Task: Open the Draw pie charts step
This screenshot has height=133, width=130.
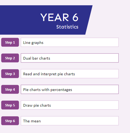Action: tap(70, 105)
